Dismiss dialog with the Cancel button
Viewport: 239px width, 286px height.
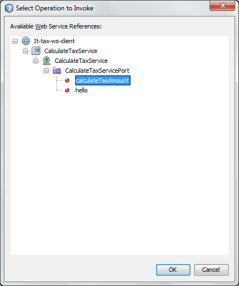[211, 270]
